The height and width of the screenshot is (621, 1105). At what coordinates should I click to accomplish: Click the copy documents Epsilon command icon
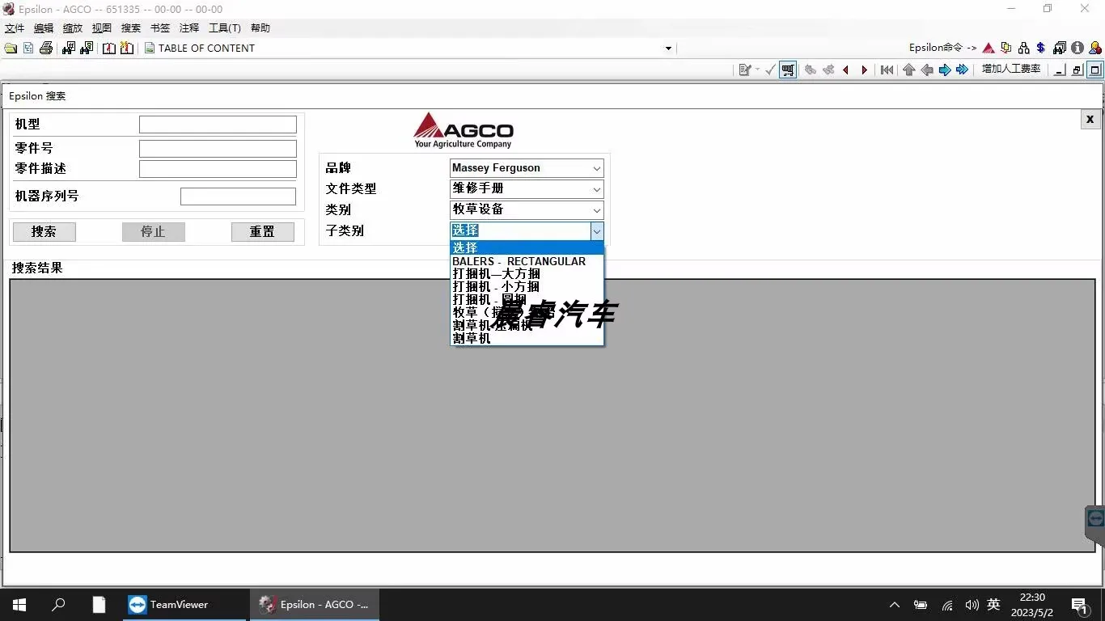[x=1006, y=49]
